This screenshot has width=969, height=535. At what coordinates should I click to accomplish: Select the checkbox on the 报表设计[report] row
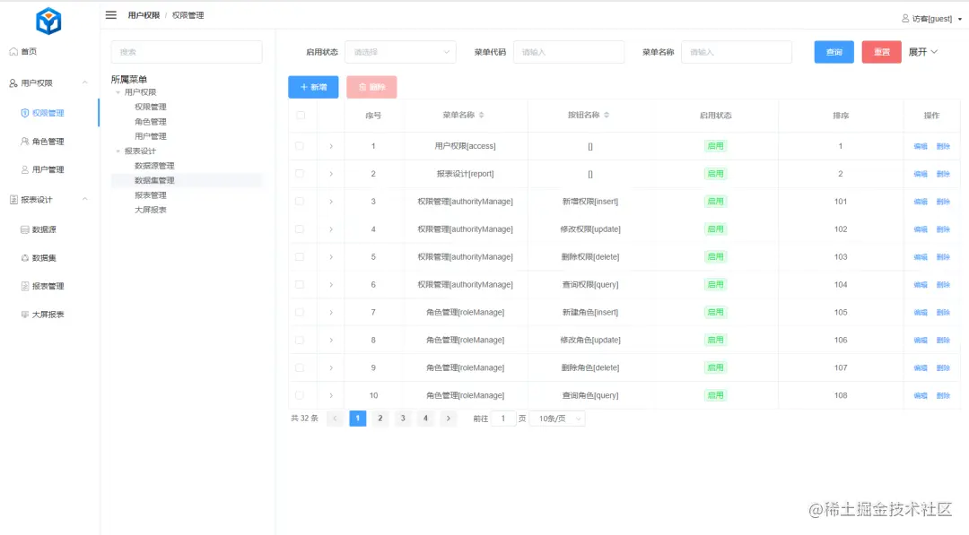(300, 173)
